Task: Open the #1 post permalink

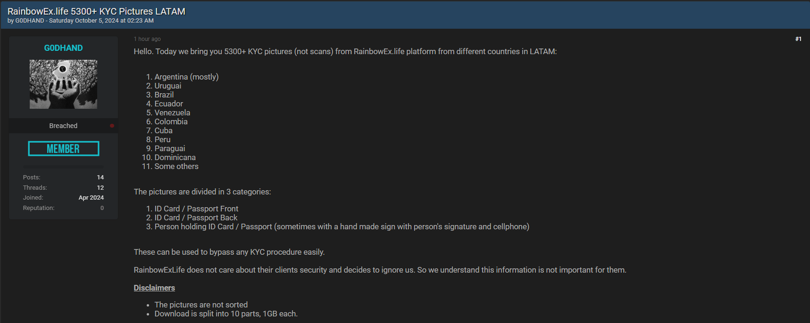Action: point(798,39)
